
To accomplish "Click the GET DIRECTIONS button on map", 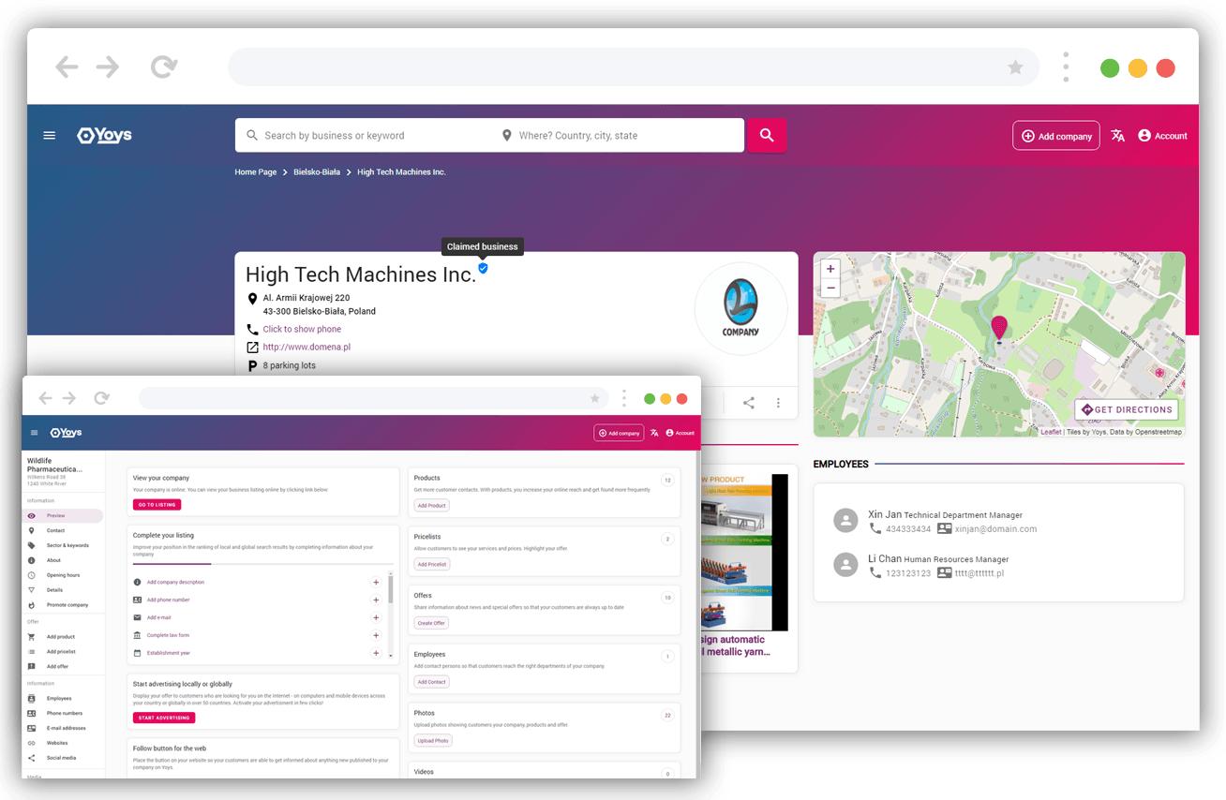I will (1126, 409).
